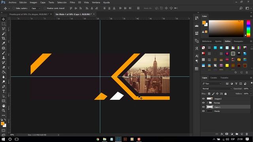Select the History Brush tool
Viewport: 253px width, 142px height.
(4, 62)
